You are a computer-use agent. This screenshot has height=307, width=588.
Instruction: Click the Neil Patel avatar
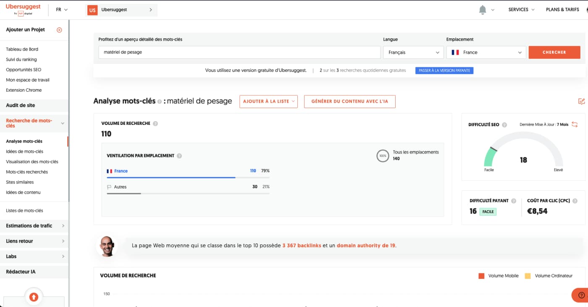[x=106, y=246]
